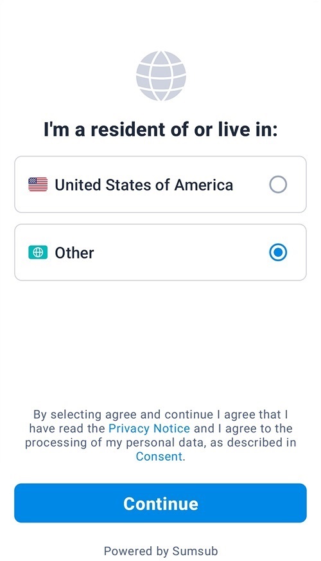Click the United States flag icon
The height and width of the screenshot is (561, 321).
point(38,185)
